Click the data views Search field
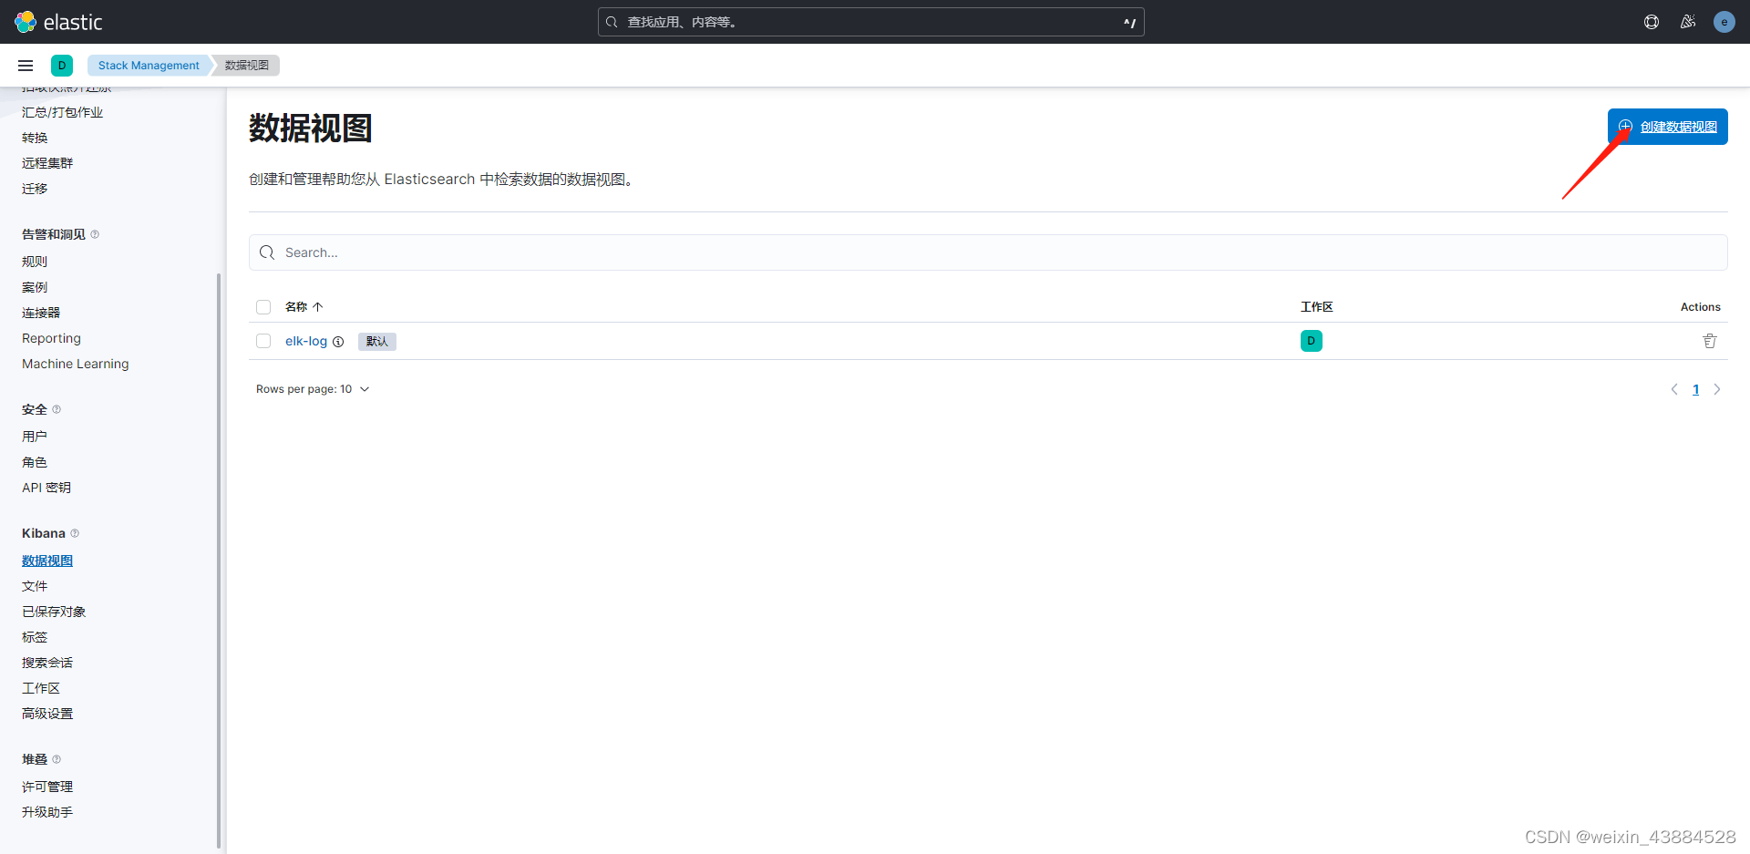The height and width of the screenshot is (854, 1750). 988,252
